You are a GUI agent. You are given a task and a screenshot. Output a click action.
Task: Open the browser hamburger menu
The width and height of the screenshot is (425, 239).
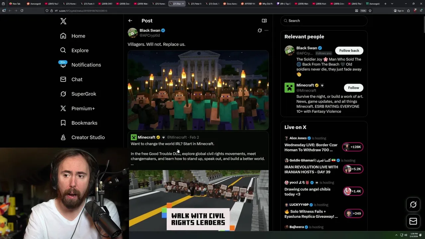[x=421, y=11]
